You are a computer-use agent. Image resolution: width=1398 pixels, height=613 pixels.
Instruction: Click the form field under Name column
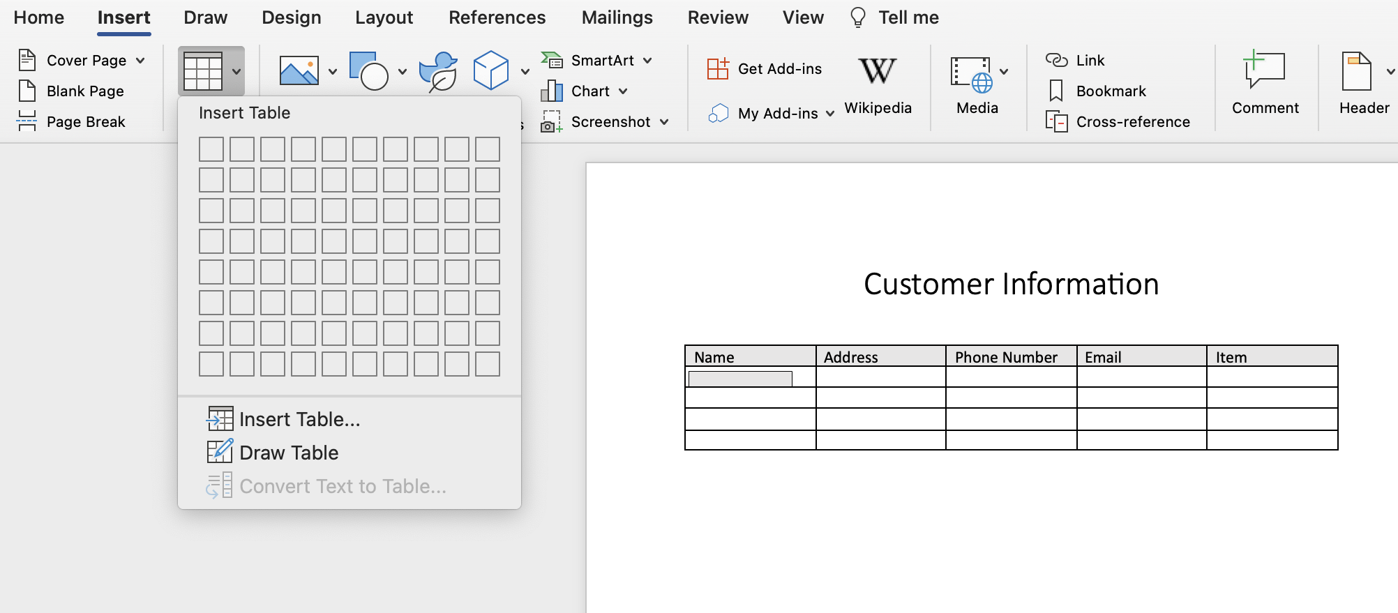[740, 379]
